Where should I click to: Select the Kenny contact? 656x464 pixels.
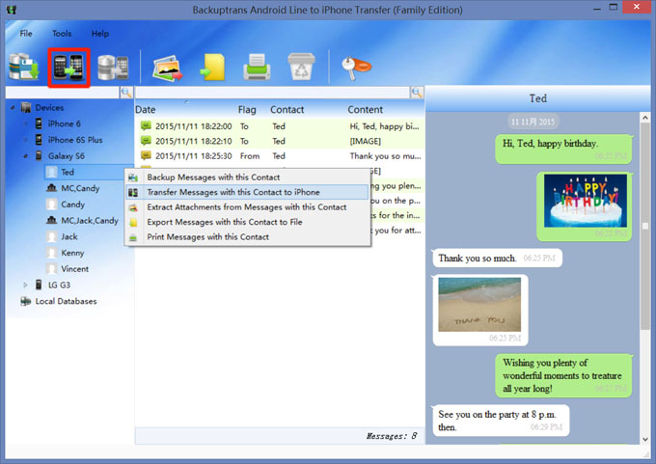coord(72,253)
